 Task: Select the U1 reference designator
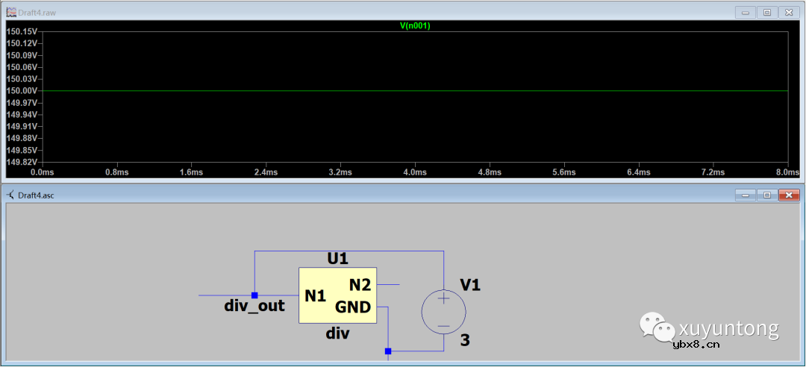click(338, 258)
